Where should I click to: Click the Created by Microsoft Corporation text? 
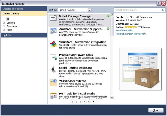click(x=134, y=17)
